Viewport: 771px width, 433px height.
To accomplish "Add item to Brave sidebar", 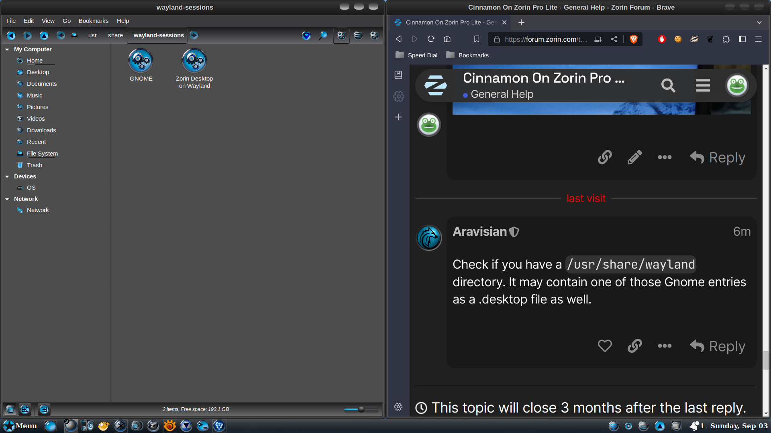I will (x=398, y=117).
